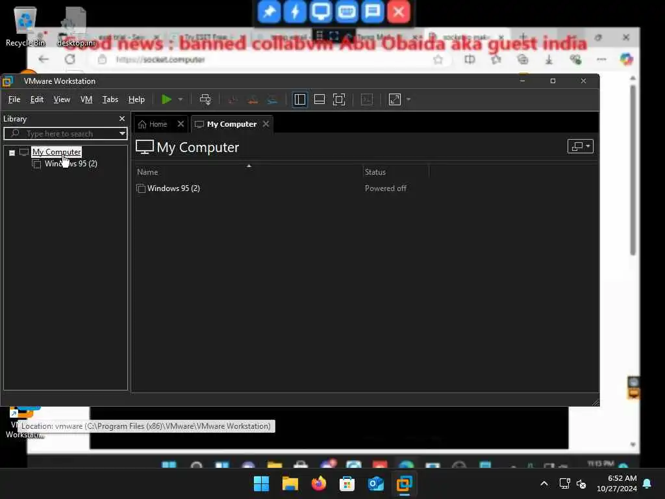Click the lightning bolt remote toolbar icon
The image size is (665, 499).
click(x=295, y=12)
